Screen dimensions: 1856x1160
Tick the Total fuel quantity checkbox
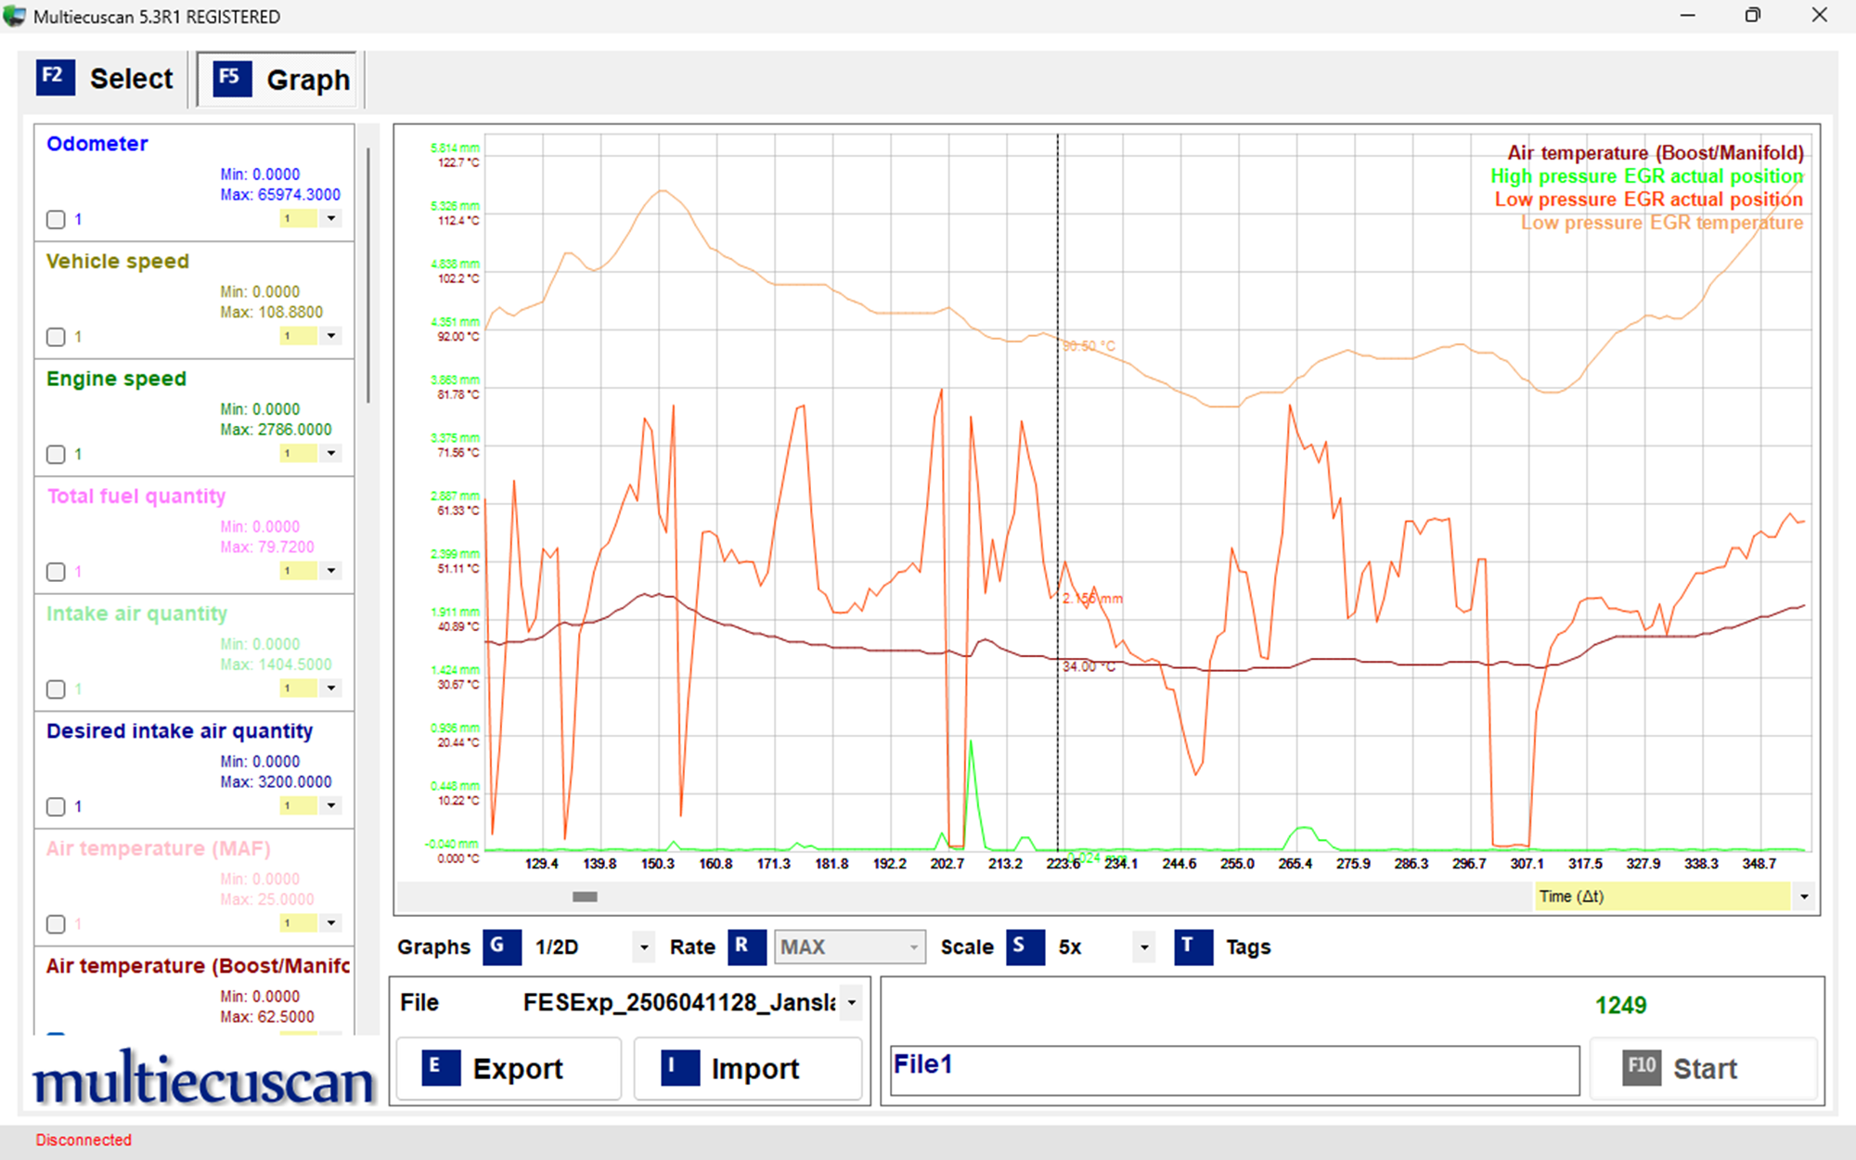56,572
